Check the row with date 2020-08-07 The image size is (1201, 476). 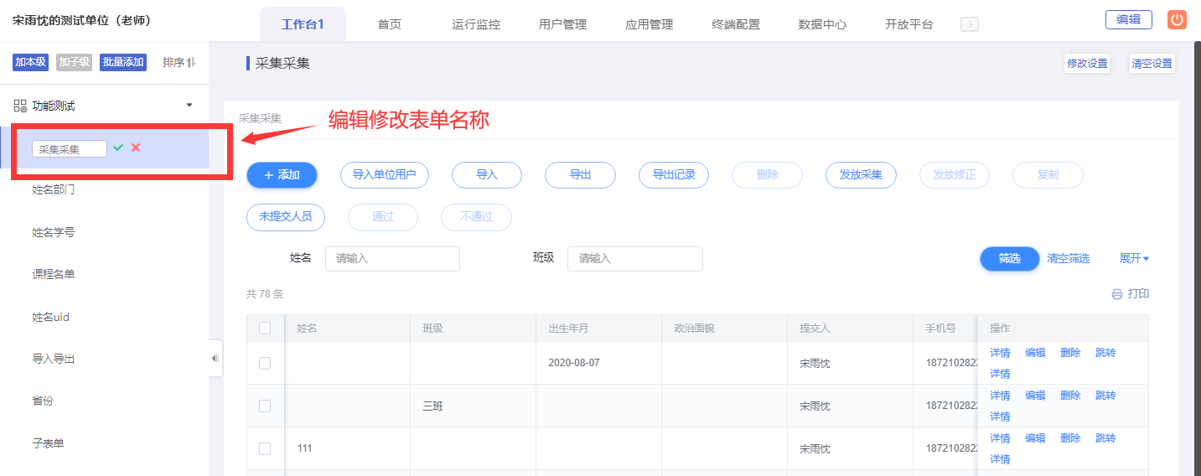[265, 363]
